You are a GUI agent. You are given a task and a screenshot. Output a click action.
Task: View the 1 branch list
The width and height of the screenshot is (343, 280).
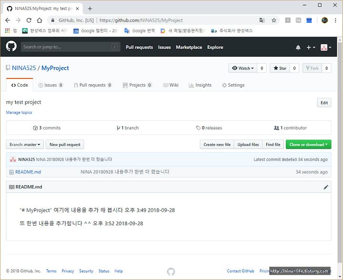pyautogui.click(x=128, y=128)
